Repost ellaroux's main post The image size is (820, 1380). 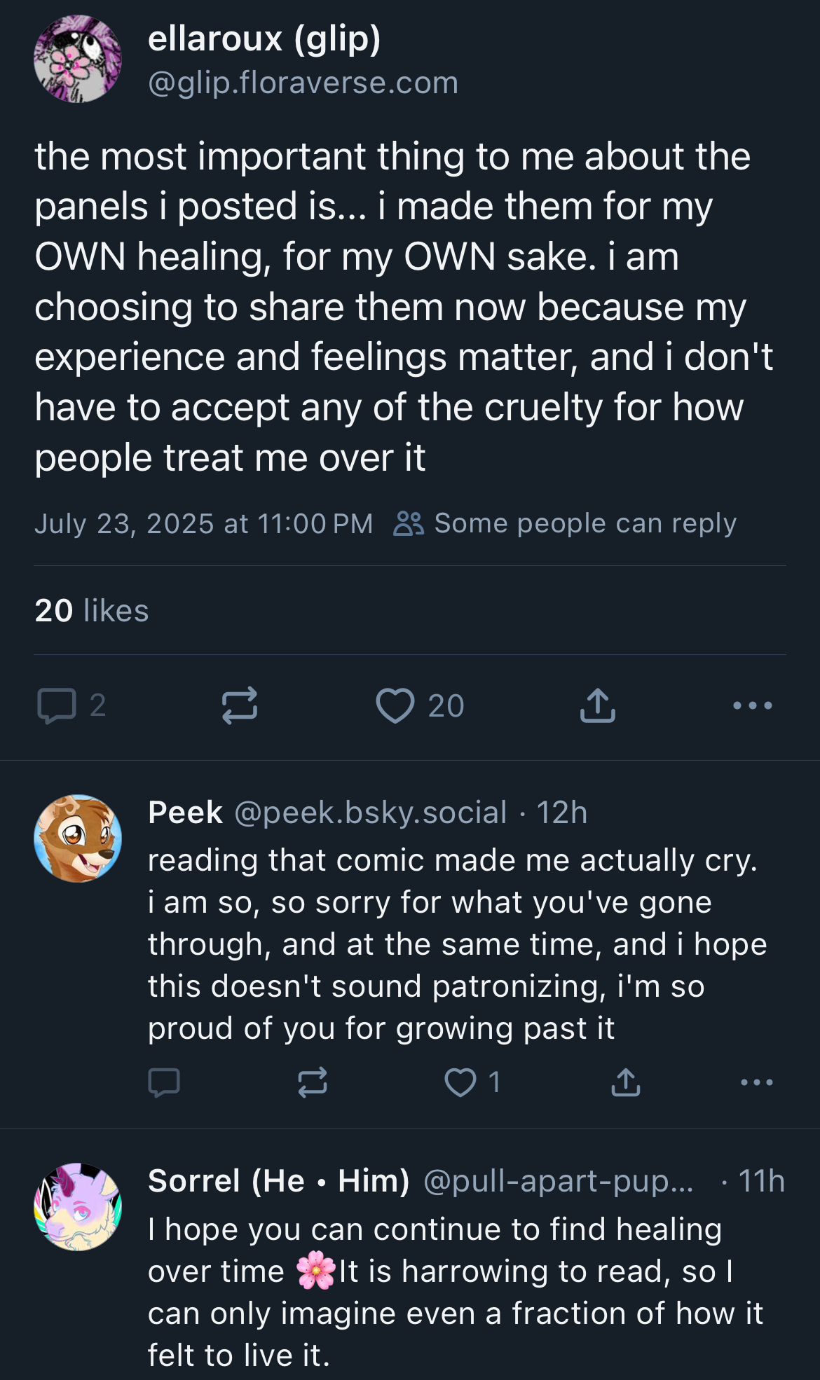[240, 705]
